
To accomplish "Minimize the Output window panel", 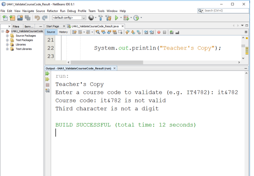I will pos(246,68).
